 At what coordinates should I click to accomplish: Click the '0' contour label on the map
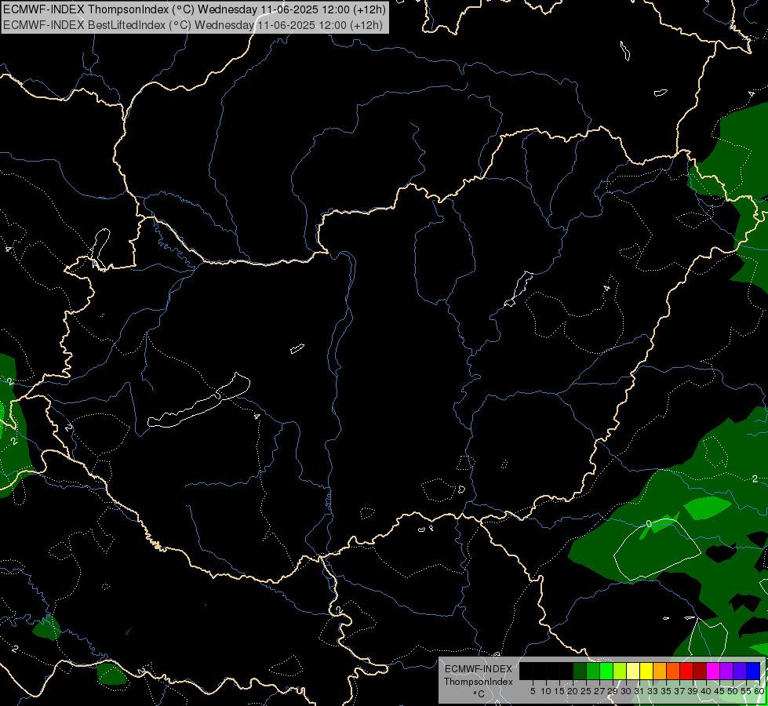coord(649,524)
